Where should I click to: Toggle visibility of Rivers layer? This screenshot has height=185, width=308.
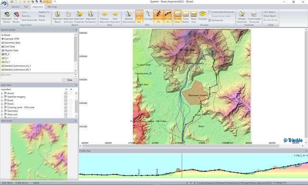pyautogui.click(x=66, y=104)
